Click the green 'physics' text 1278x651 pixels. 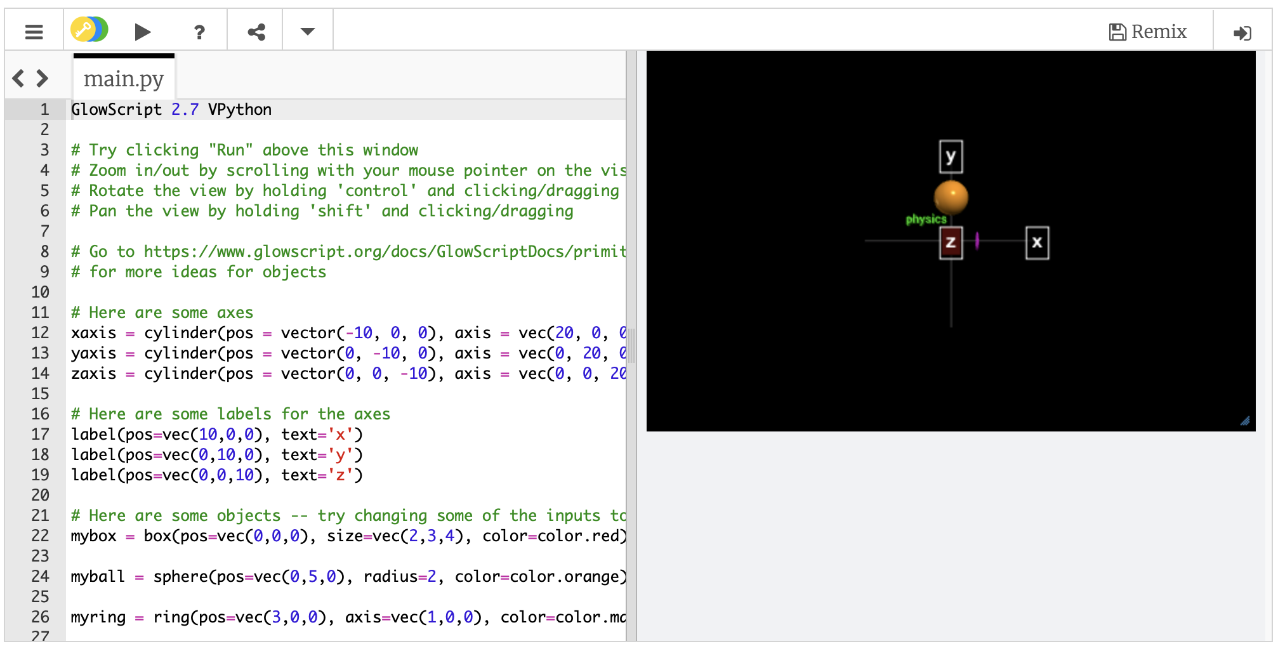click(x=926, y=220)
